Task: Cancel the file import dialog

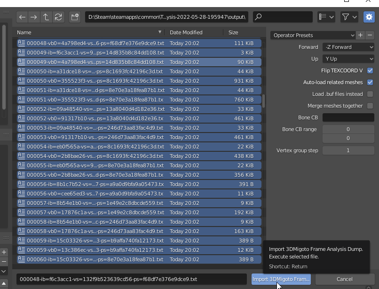Action: click(344, 279)
